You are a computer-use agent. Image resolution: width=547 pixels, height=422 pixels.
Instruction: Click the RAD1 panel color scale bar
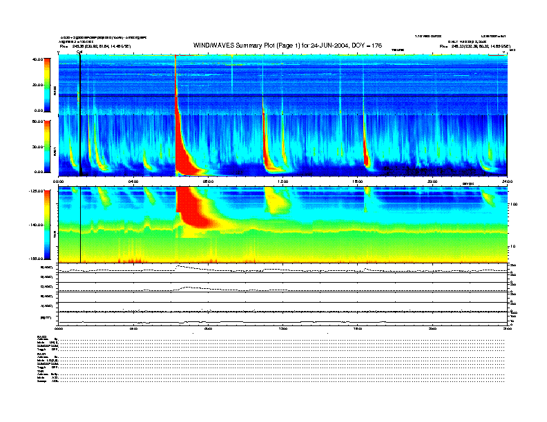[x=47, y=145]
